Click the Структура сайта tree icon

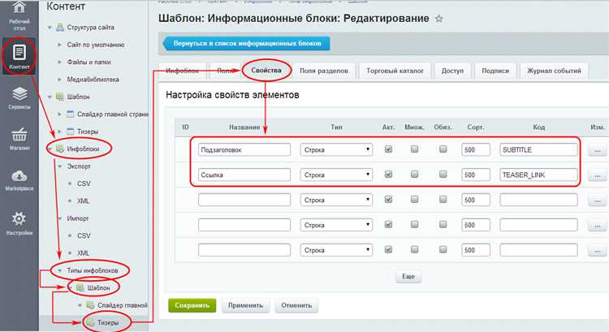point(60,28)
